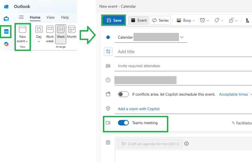Click the location pin icon
Viewport: 252px width, 163px height.
pos(108,108)
